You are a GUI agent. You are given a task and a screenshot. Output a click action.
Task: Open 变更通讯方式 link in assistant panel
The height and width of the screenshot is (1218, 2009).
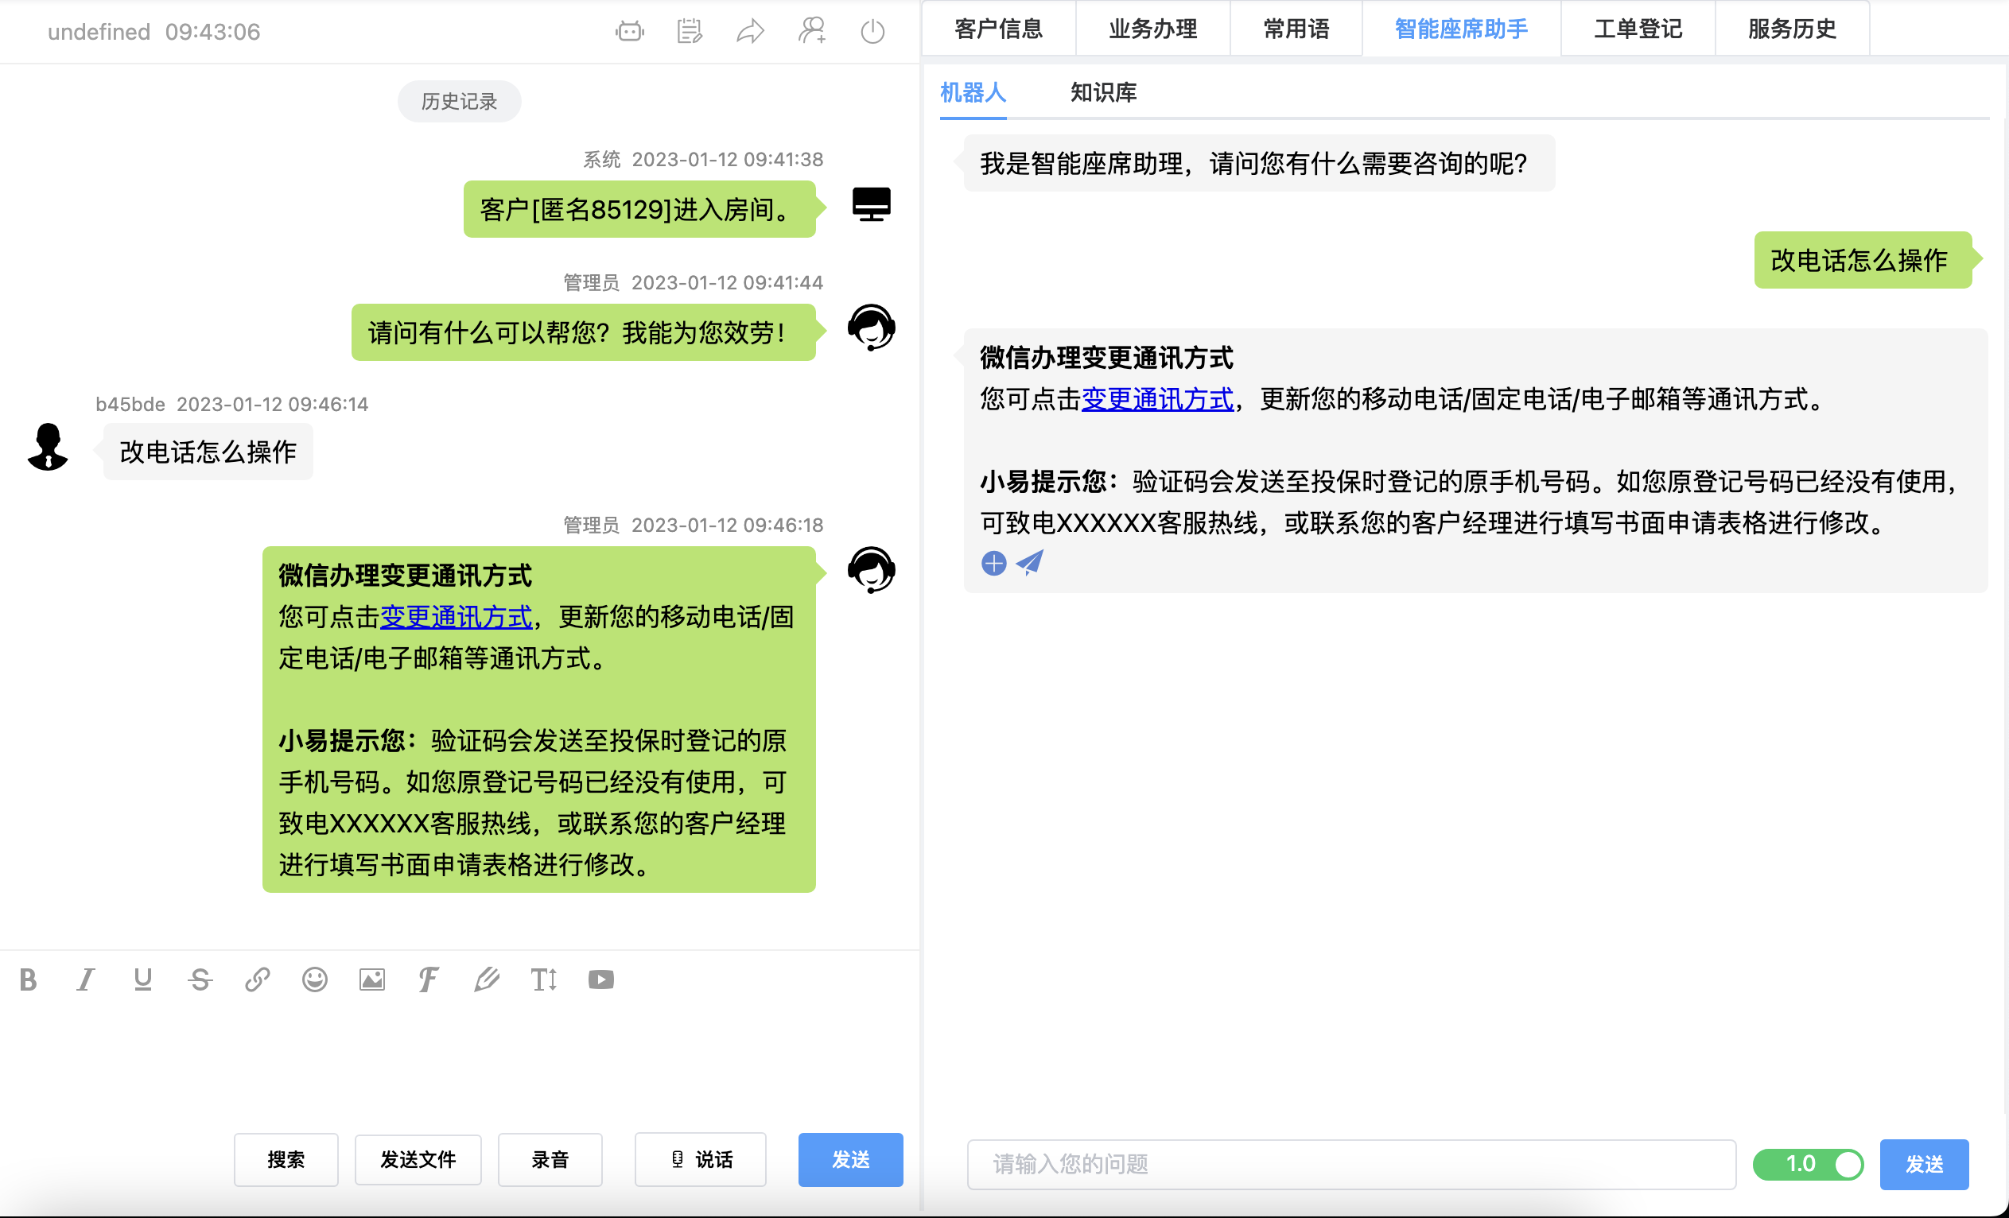(x=1157, y=399)
